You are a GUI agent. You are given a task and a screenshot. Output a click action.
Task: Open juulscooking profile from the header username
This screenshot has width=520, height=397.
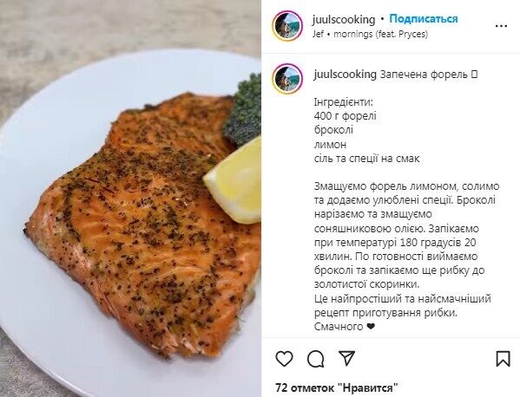(344, 20)
